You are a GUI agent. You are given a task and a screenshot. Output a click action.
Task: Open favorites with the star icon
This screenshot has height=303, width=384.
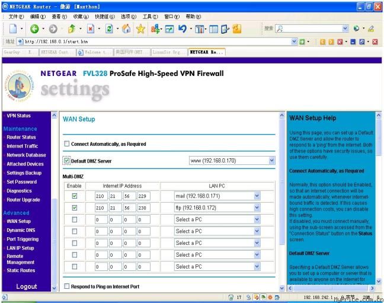[140, 29]
